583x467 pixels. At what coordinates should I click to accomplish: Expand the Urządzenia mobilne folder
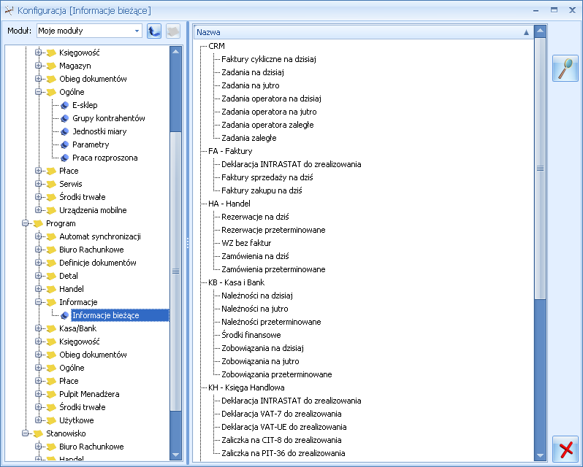tap(38, 210)
